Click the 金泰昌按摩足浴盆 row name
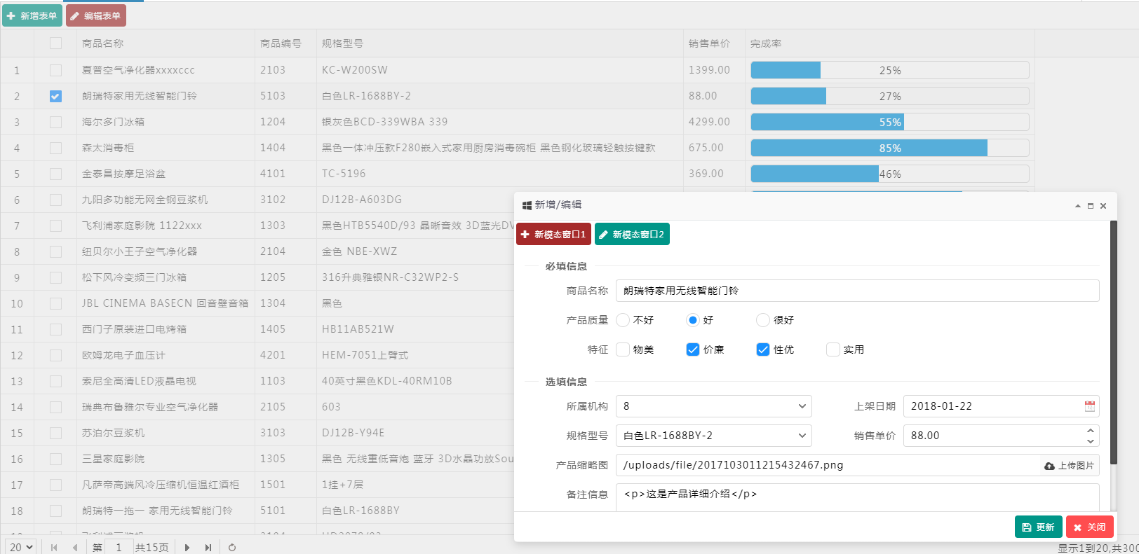The height and width of the screenshot is (554, 1139). (x=123, y=174)
